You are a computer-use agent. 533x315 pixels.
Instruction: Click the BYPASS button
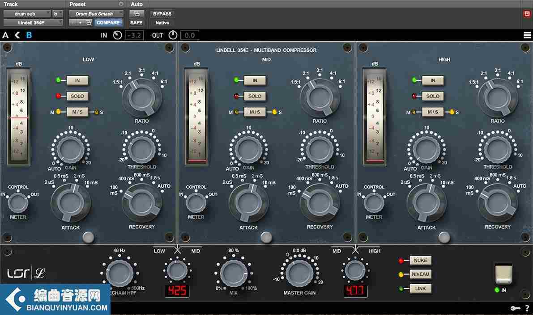pos(162,13)
